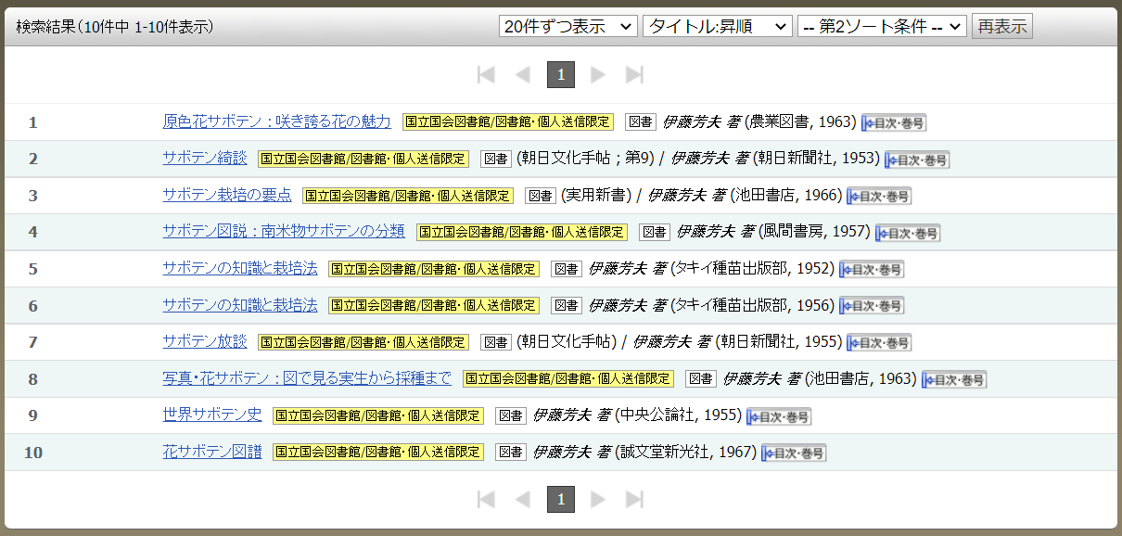Open 目次・巻号 for 原色花サボテン result
The width and height of the screenshot is (1122, 536).
coord(894,122)
